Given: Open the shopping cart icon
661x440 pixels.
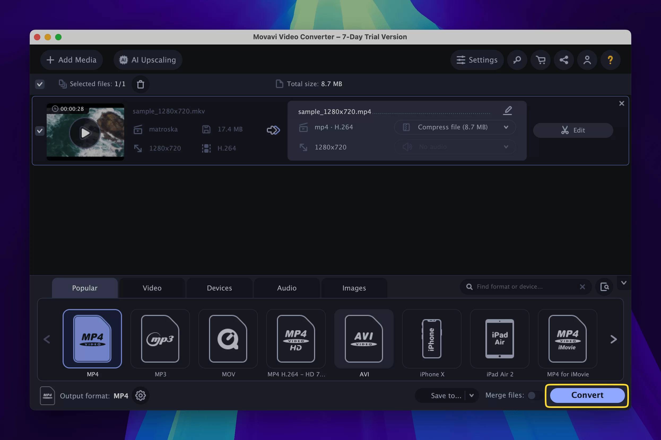Looking at the screenshot, I should pos(540,60).
